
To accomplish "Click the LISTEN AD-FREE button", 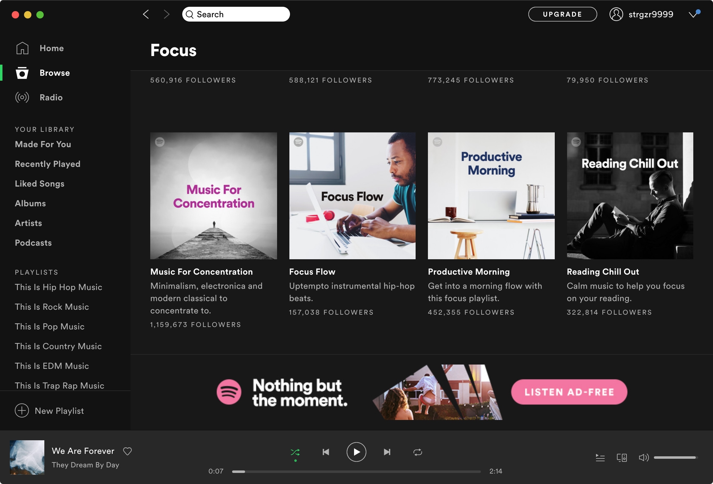I will tap(569, 391).
